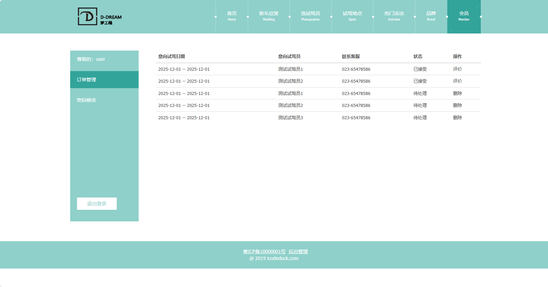Open the 测试试驾员1 link in the third row
The height and width of the screenshot is (287, 548).
[x=291, y=93]
